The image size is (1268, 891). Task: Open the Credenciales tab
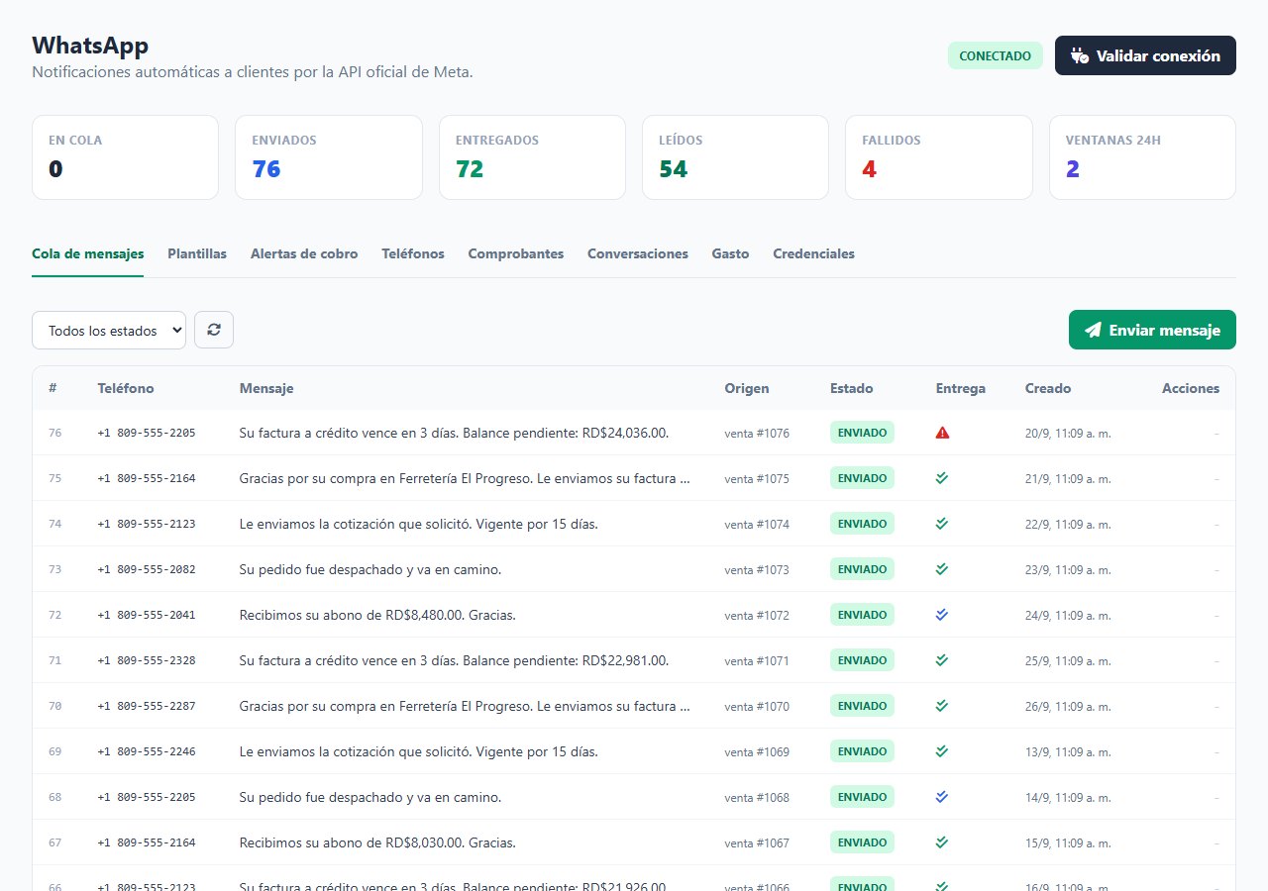(813, 253)
